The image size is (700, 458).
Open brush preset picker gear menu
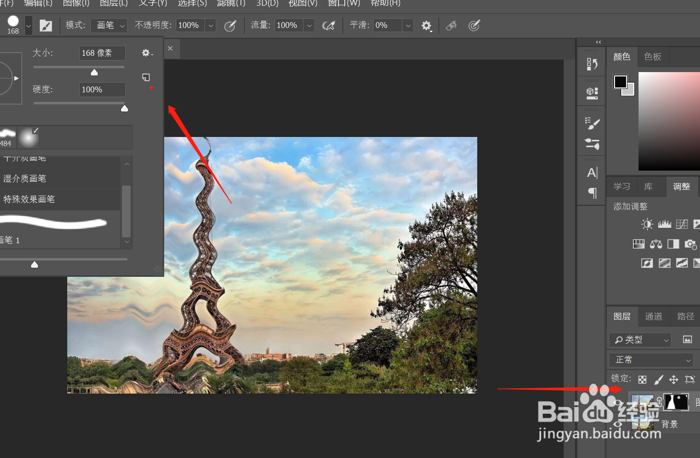pyautogui.click(x=147, y=53)
